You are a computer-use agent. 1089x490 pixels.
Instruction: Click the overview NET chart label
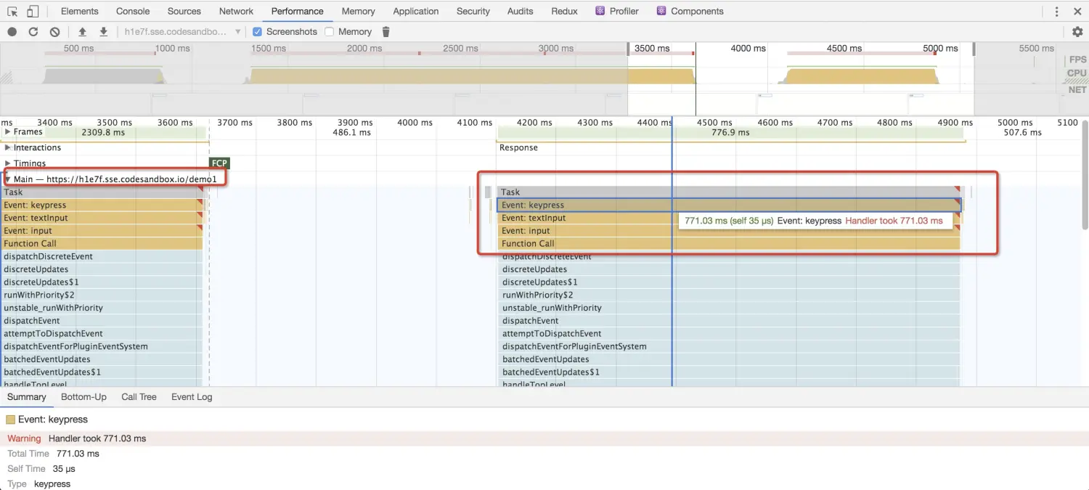pyautogui.click(x=1077, y=90)
